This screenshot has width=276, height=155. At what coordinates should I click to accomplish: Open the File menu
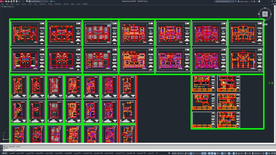(x=2, y=4)
